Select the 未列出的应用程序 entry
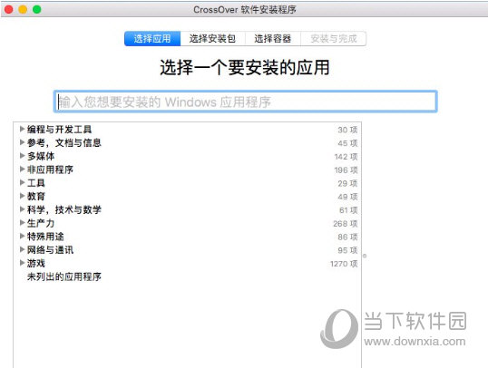The height and width of the screenshot is (368, 488). 64,276
